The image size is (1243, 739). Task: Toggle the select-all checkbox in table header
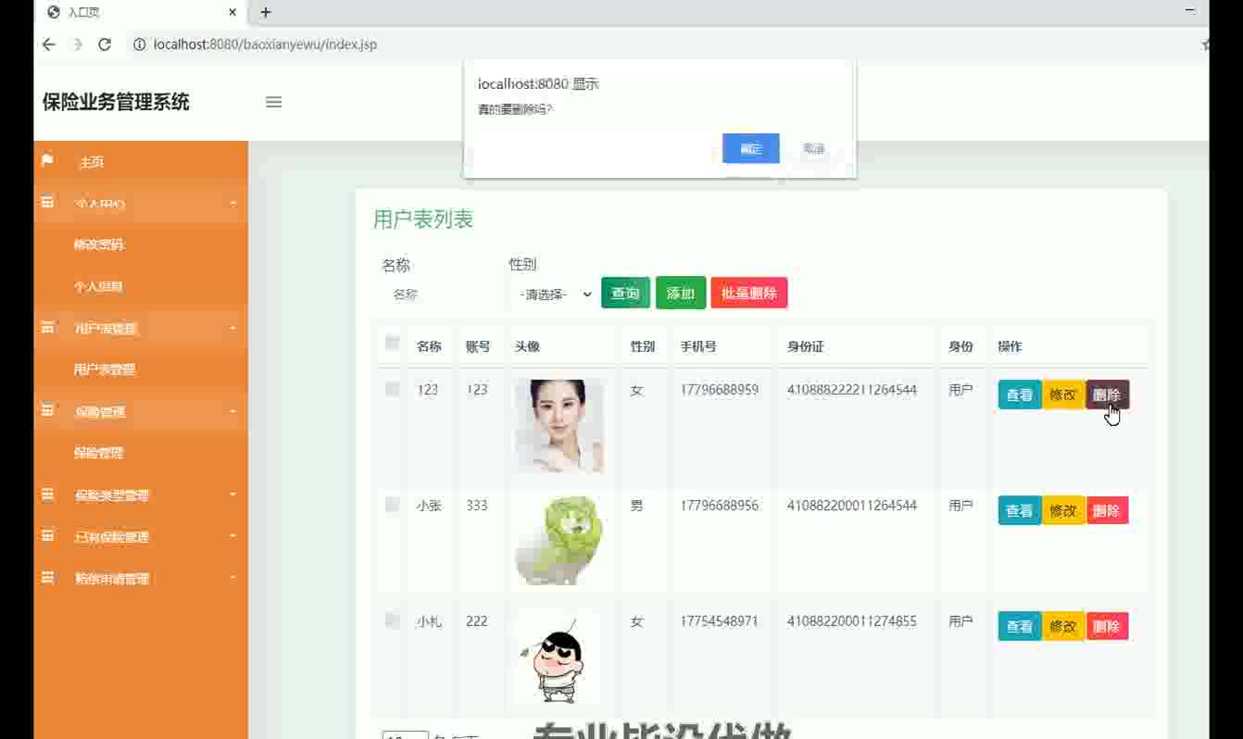click(392, 344)
